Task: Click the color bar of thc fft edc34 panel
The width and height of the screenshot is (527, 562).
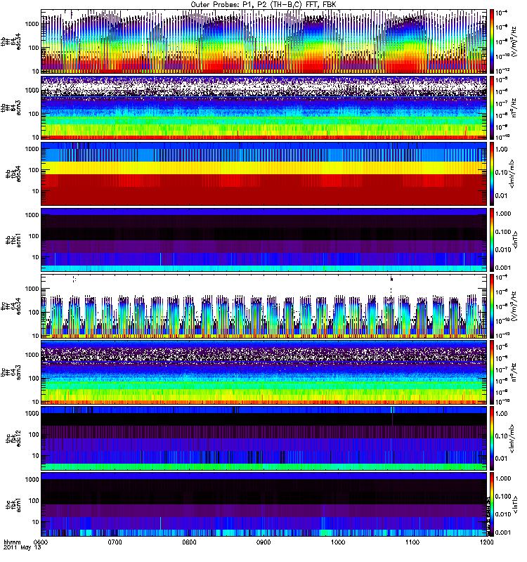Action: click(491, 306)
